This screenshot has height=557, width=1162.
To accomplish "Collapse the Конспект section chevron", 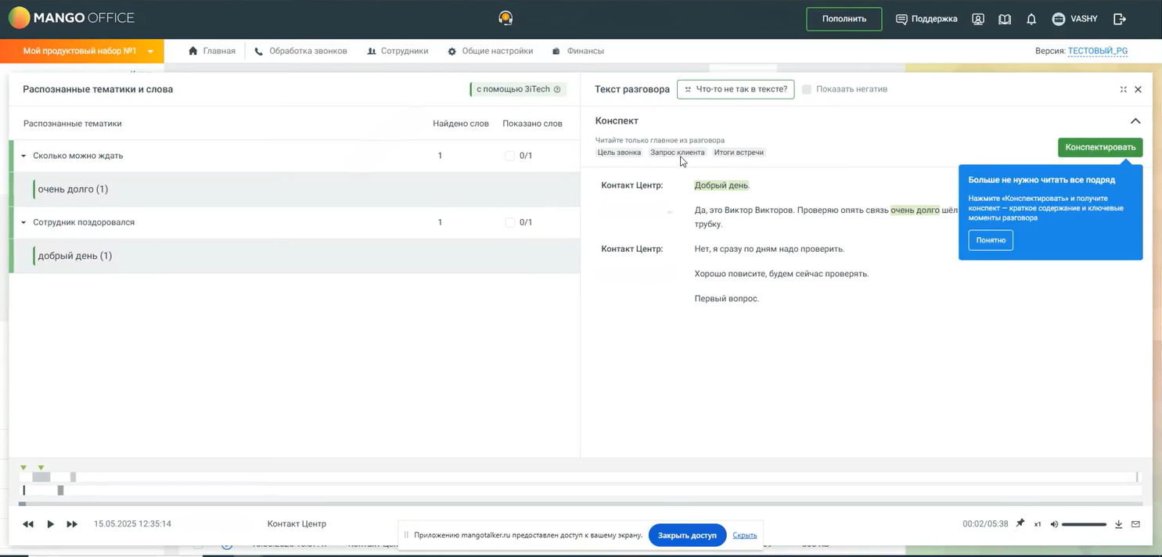I will pyautogui.click(x=1135, y=121).
